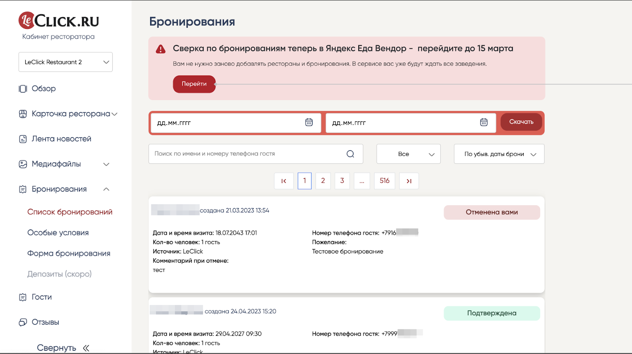
Task: Collapse the Бронирования menu section
Action: 106,189
